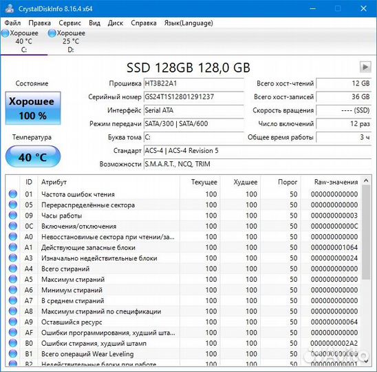Go to next disk with arrow button
The height and width of the screenshot is (372, 377).
(365, 67)
